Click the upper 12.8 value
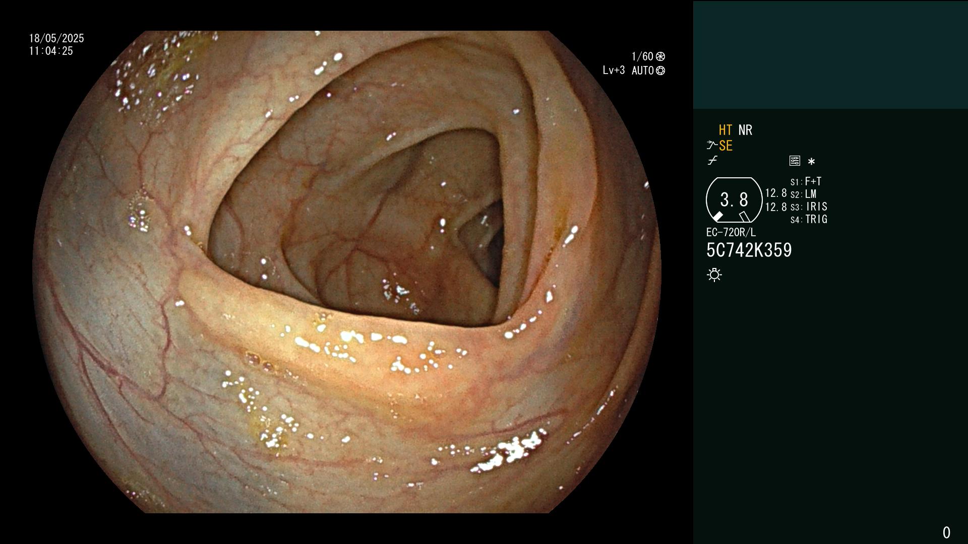Image resolution: width=968 pixels, height=544 pixels. pyautogui.click(x=776, y=193)
